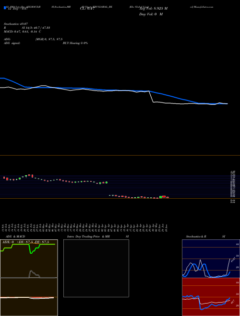Image resolution: width=240 pixels, height=316 pixels.
Task: Click the 'CL: 0.47' closing price text
Action: click(87, 9)
